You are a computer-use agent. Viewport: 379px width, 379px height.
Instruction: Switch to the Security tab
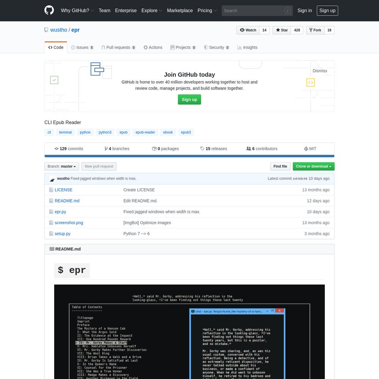point(216,48)
